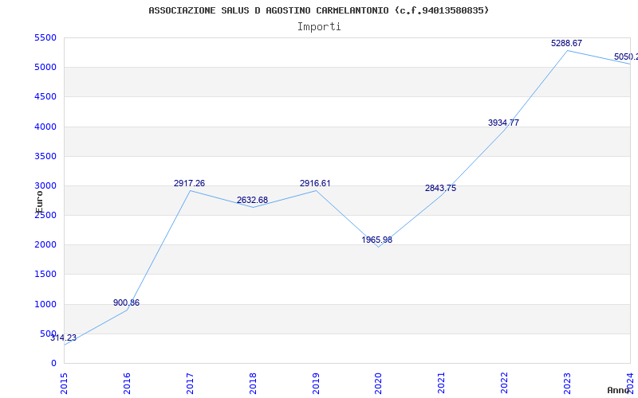638x398 pixels.
Task: Click the data label 2843.75
Action: (441, 188)
